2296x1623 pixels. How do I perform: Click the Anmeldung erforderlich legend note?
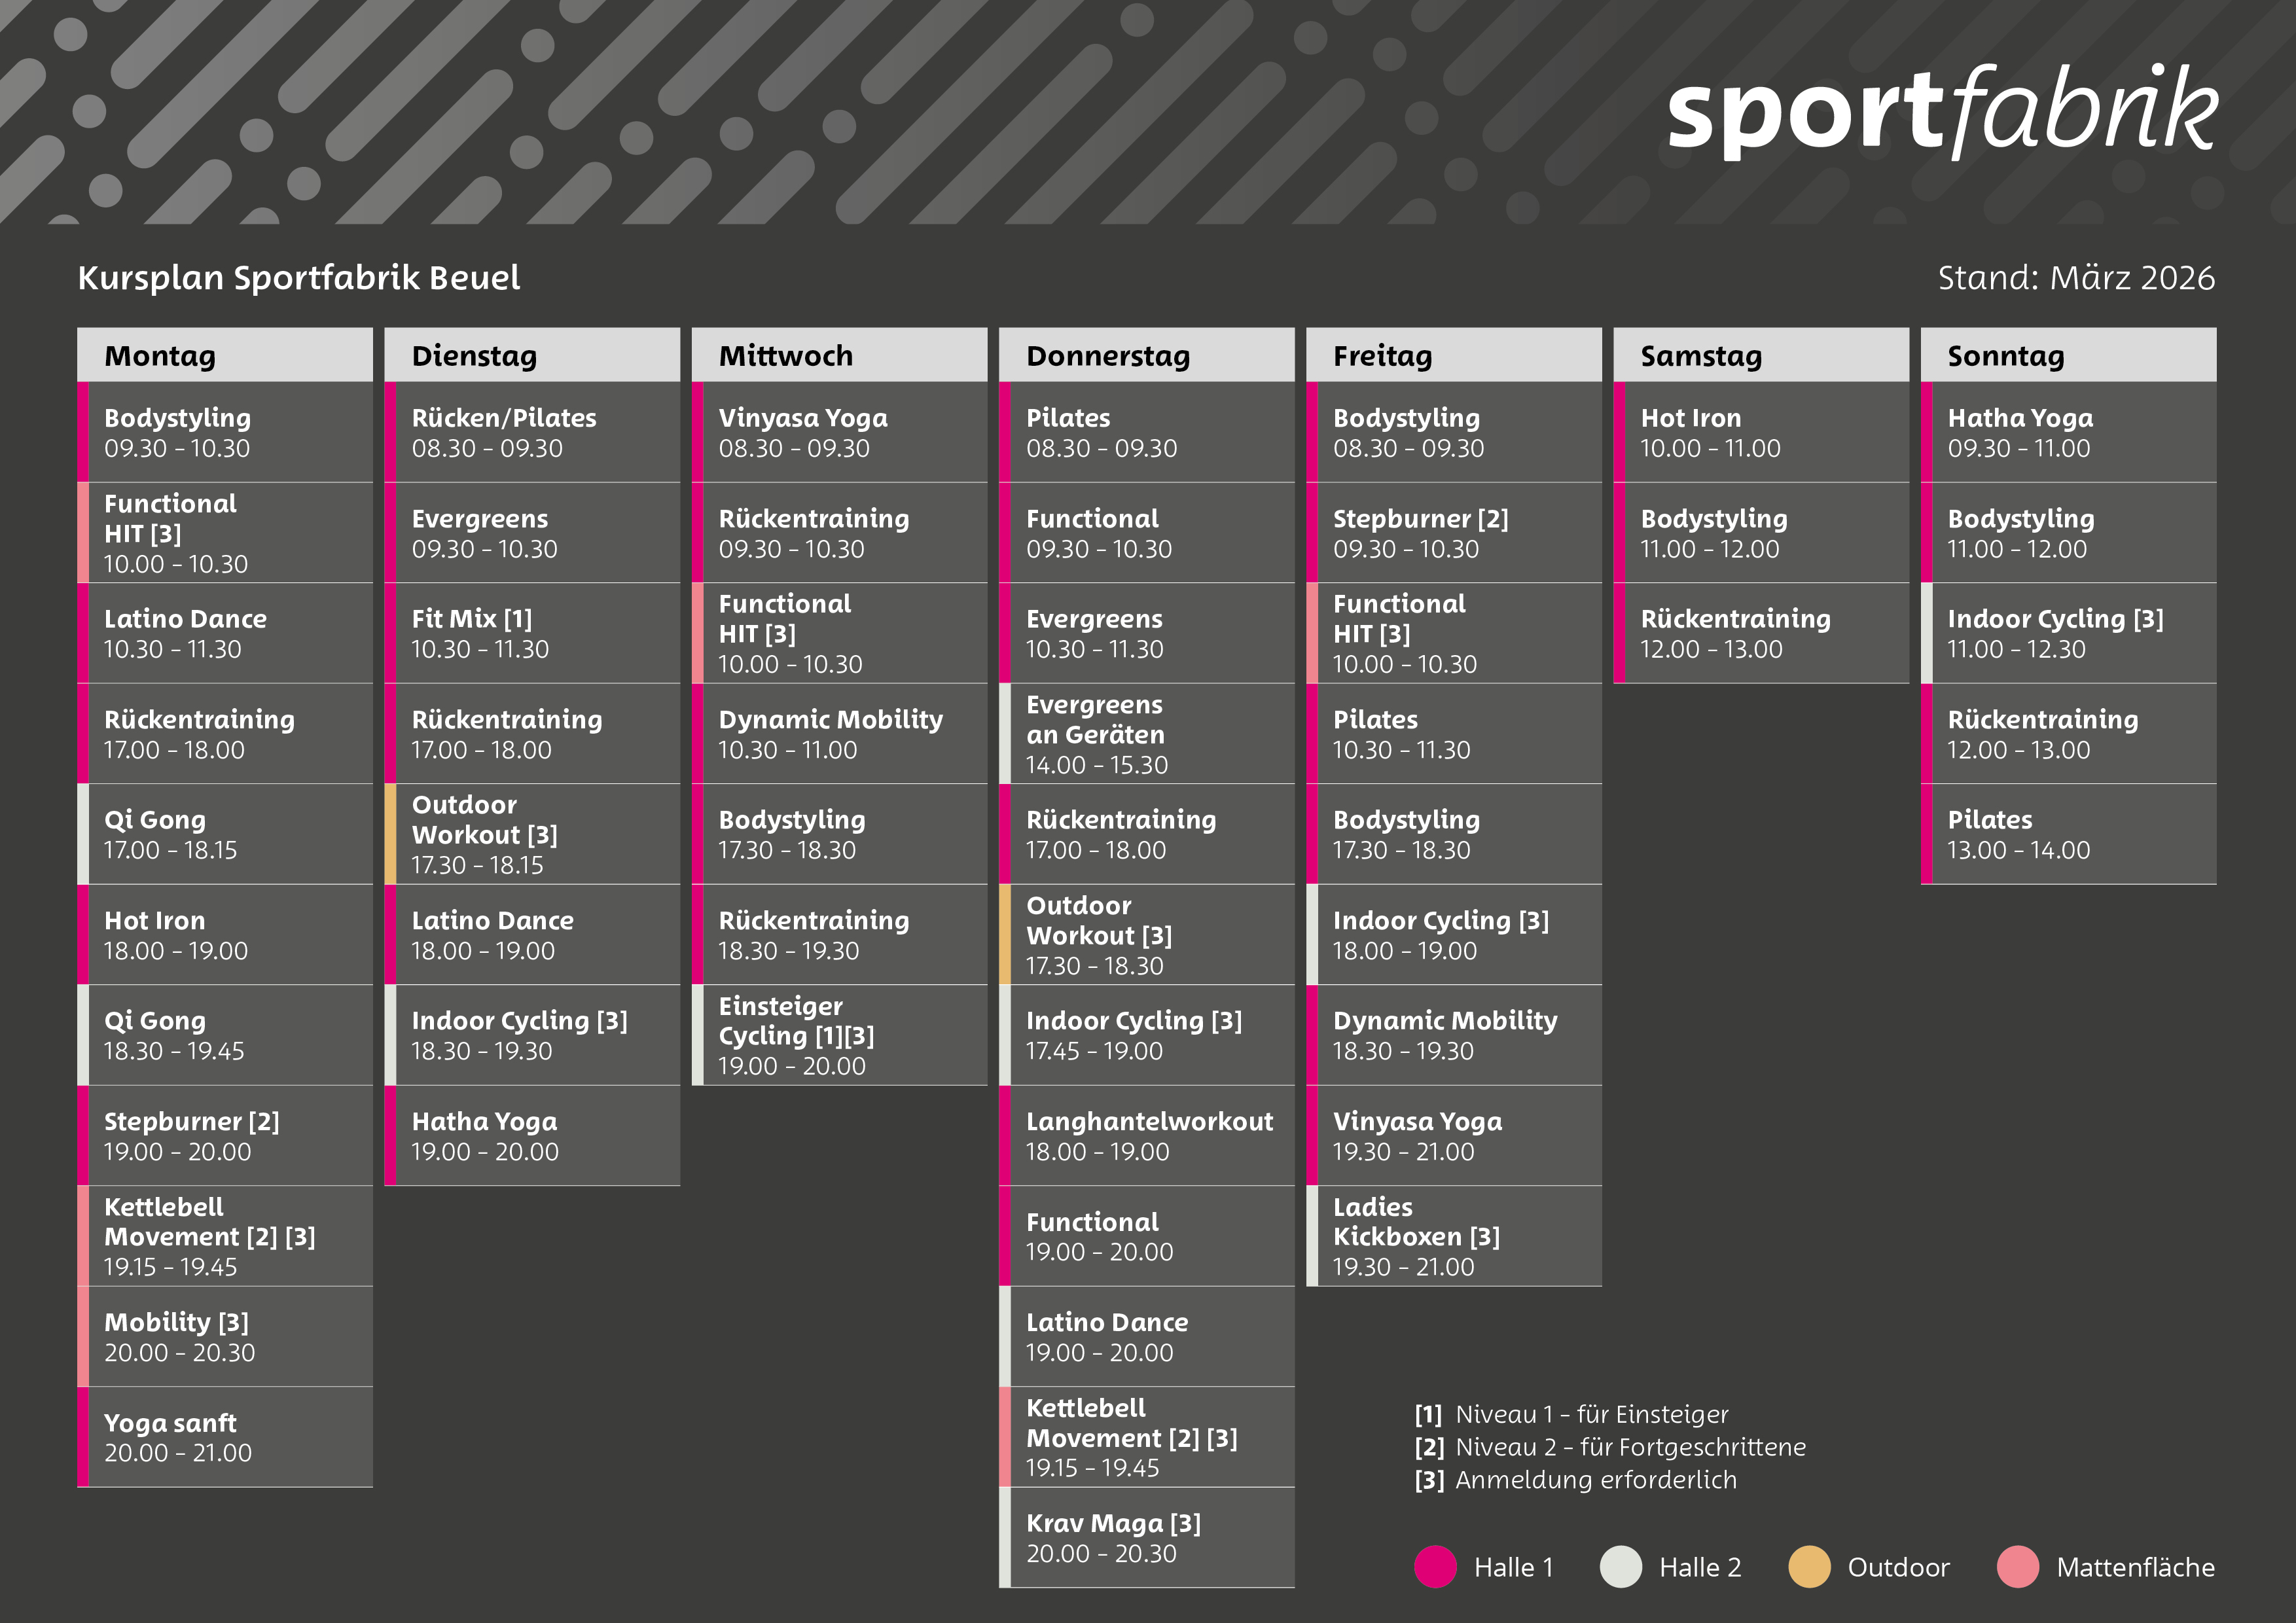click(x=1595, y=1480)
